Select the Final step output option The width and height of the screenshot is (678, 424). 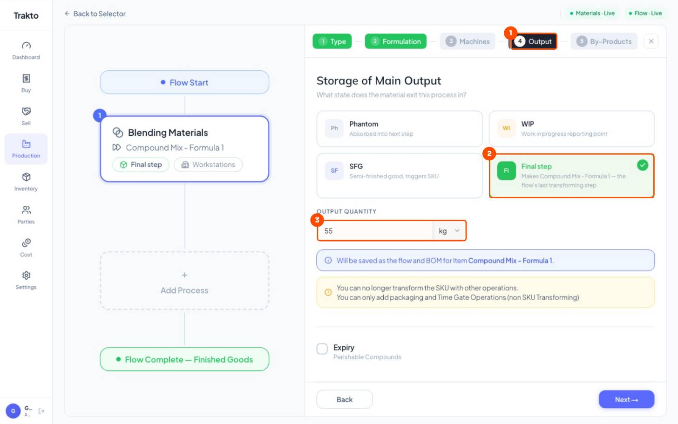tap(572, 176)
